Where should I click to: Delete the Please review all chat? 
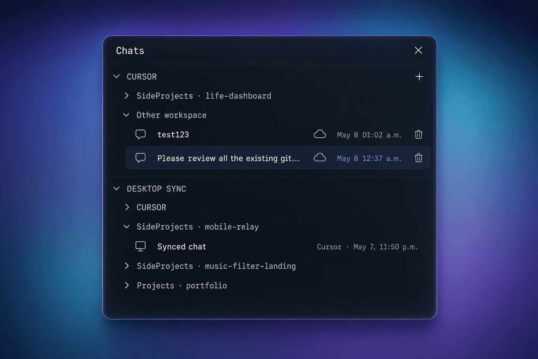419,158
